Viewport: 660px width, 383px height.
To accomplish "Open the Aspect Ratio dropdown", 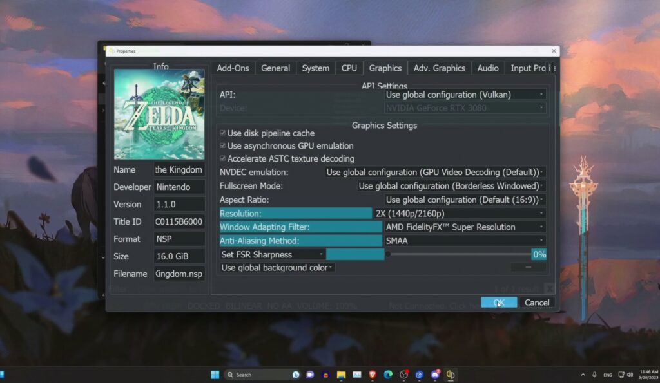I will click(x=465, y=200).
